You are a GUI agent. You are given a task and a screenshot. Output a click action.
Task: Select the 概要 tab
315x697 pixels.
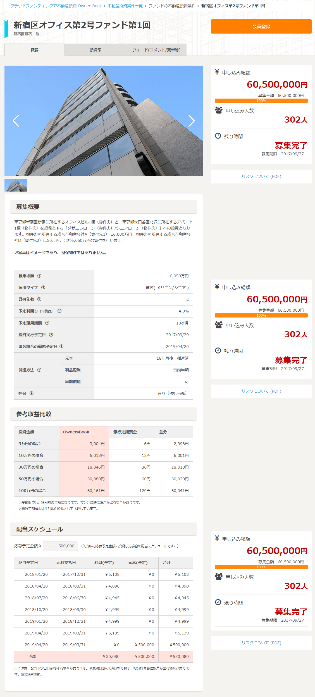pyautogui.click(x=35, y=50)
